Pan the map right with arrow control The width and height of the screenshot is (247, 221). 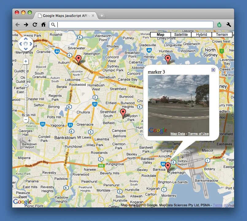[31, 44]
